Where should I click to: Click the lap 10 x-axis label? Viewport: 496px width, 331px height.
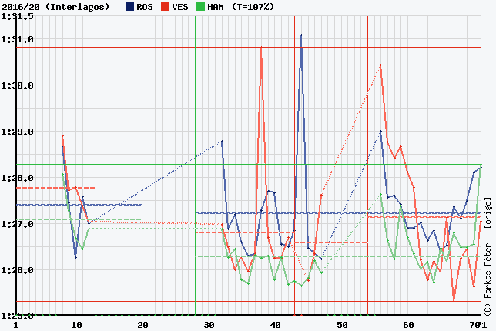click(76, 325)
